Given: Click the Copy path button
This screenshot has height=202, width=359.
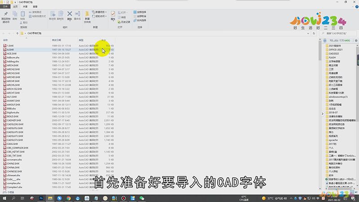Looking at the screenshot, I should pyautogui.click(x=35, y=12).
